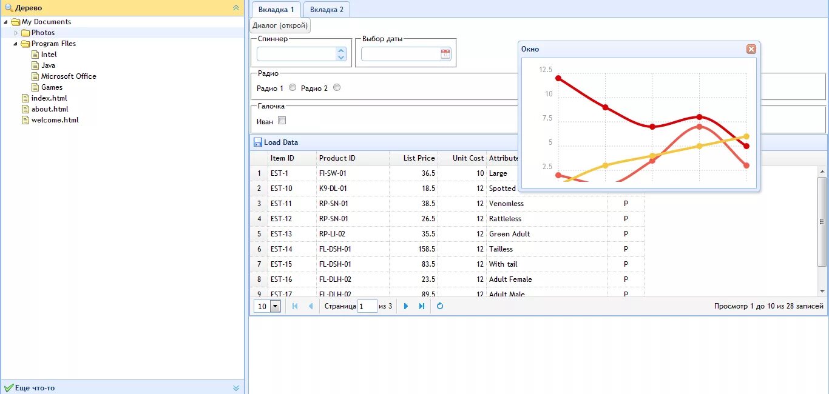829x394 pixels.
Task: Click the K9-DL-01 product cell
Action: coord(353,189)
